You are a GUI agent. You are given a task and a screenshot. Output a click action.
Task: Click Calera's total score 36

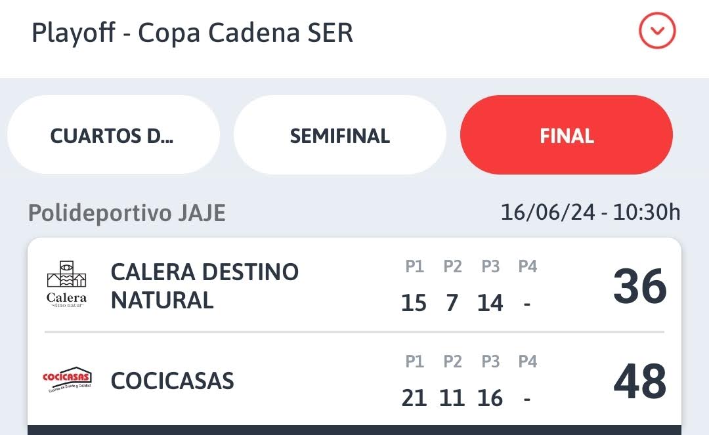(640, 286)
